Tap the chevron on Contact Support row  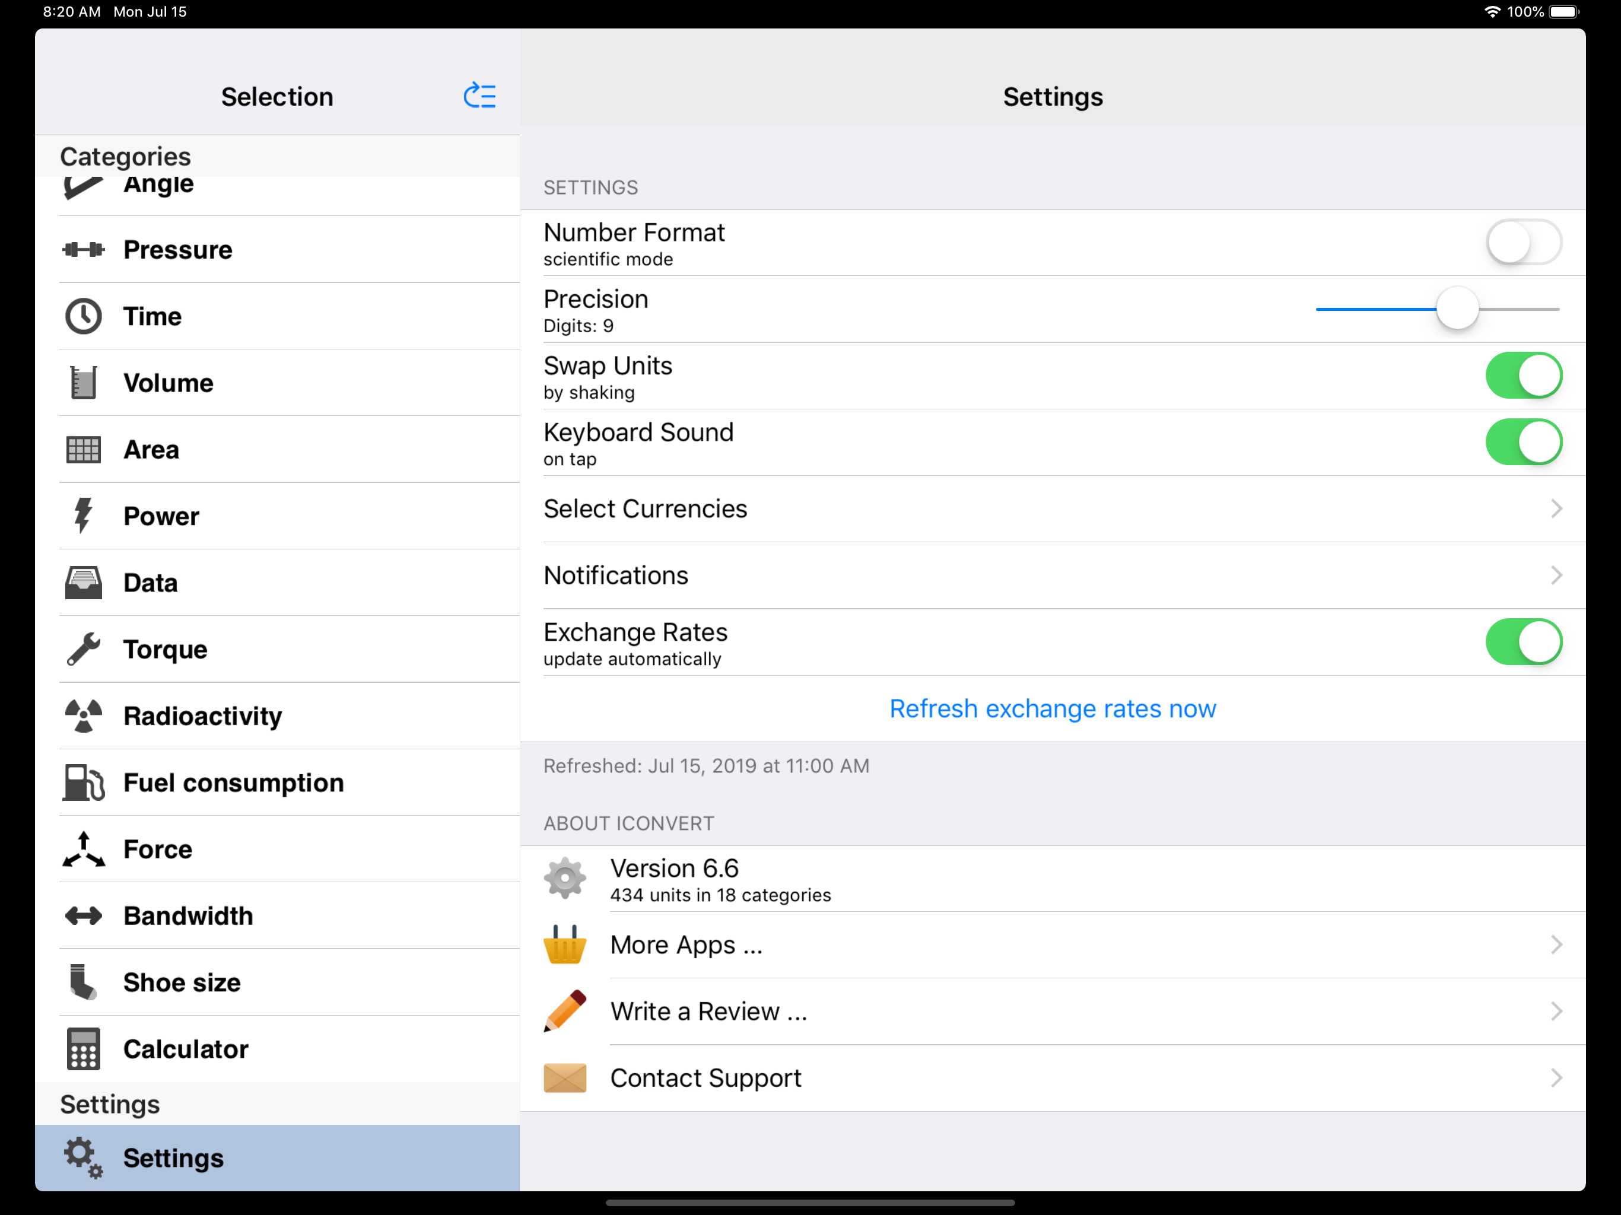point(1556,1078)
